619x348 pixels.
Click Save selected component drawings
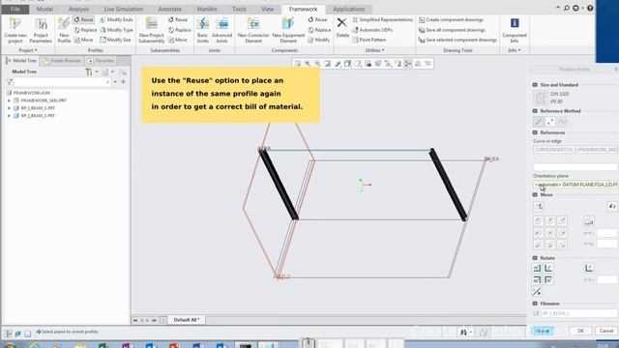pyautogui.click(x=457, y=40)
